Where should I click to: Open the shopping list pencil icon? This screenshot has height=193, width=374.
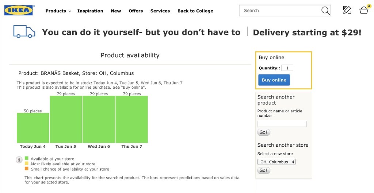347,10
